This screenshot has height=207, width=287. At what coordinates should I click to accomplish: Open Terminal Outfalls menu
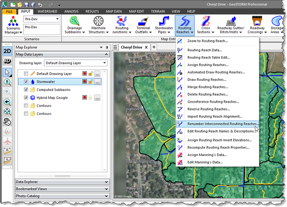point(143,25)
